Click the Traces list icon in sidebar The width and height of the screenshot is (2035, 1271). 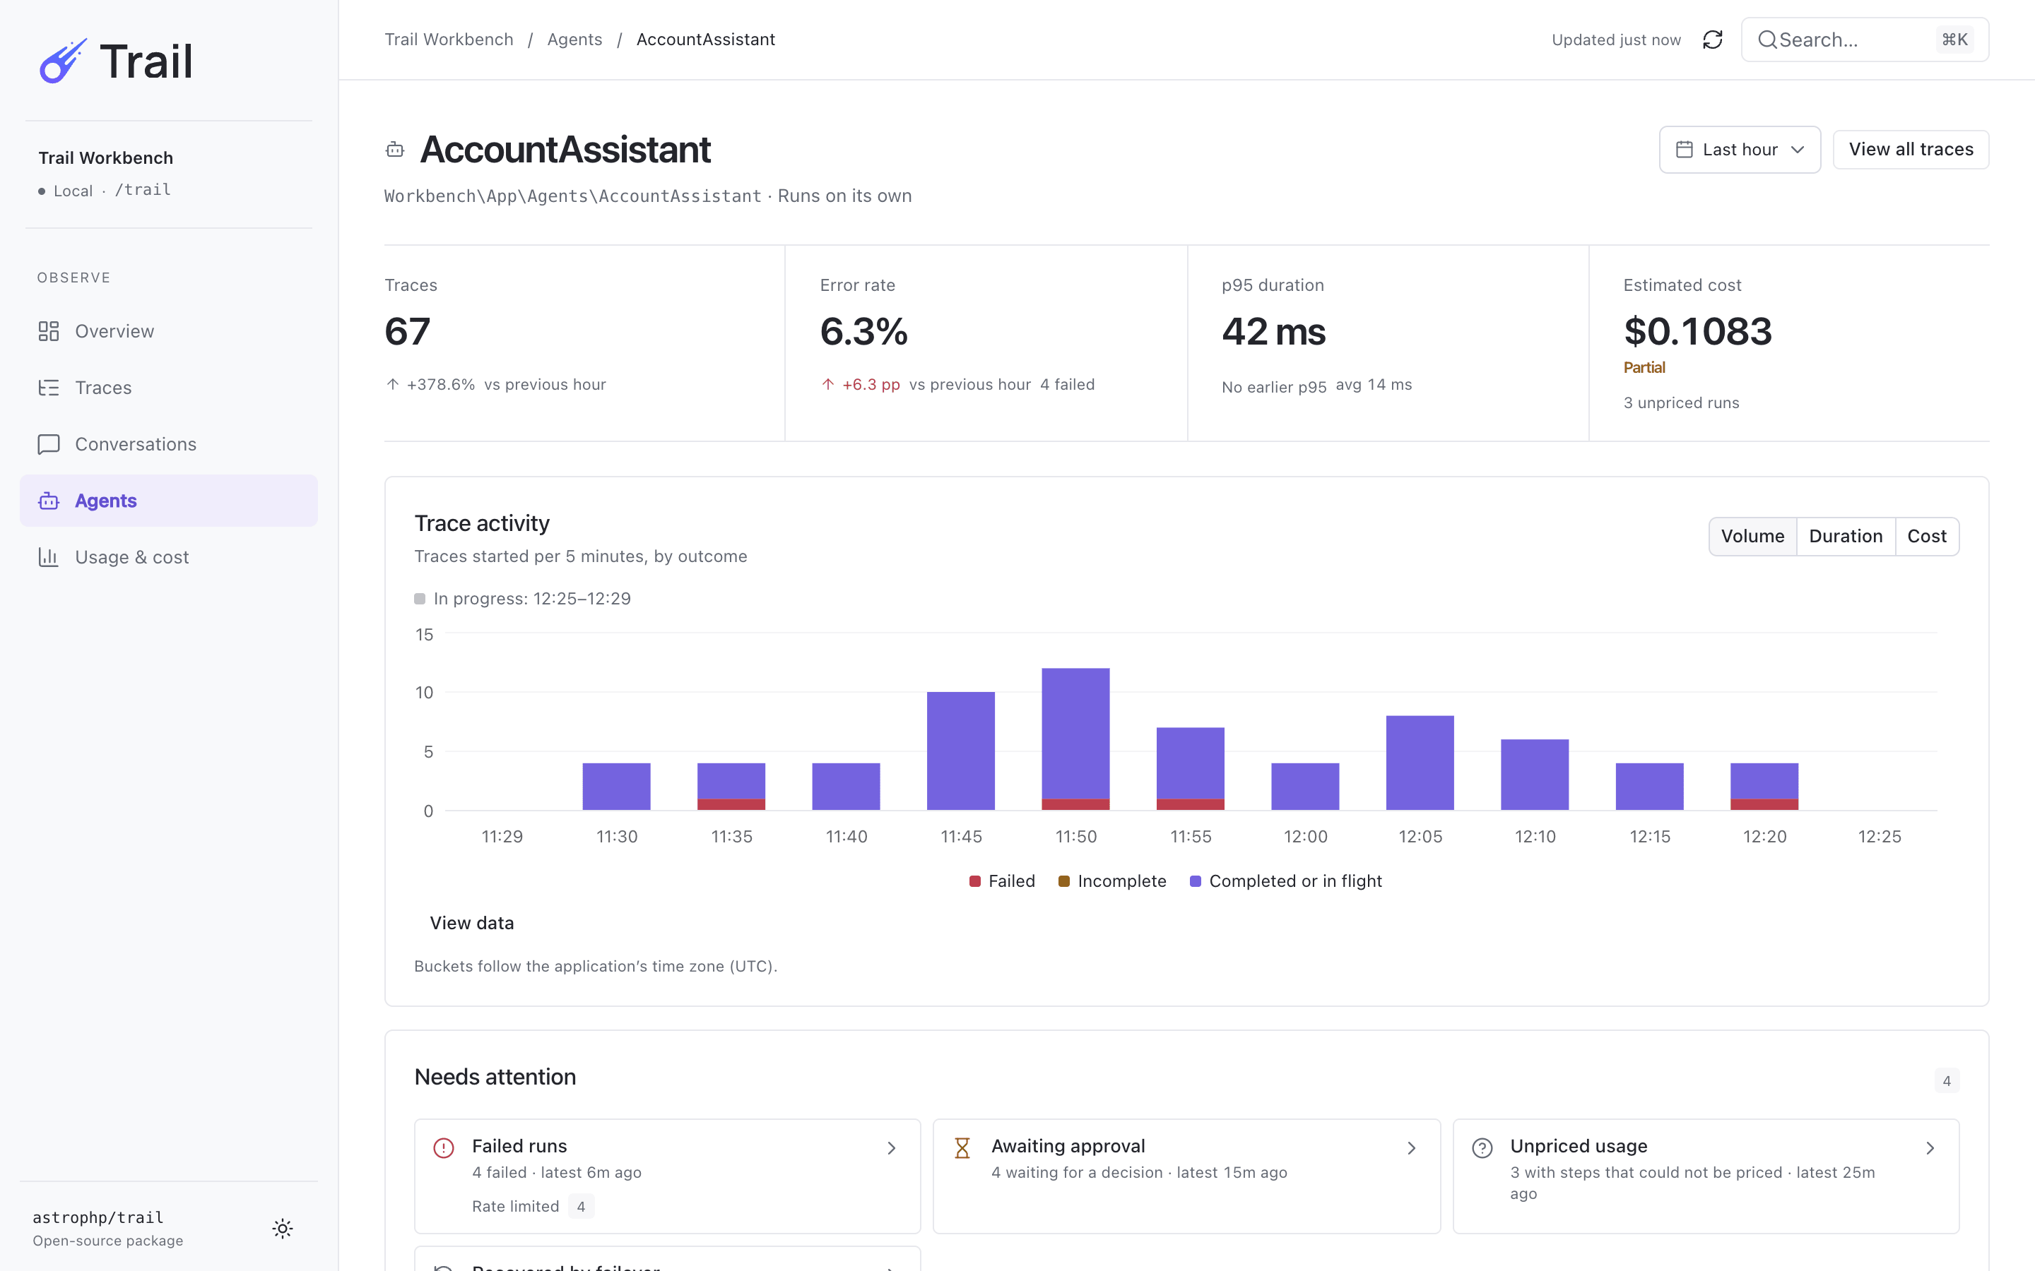[x=49, y=388]
